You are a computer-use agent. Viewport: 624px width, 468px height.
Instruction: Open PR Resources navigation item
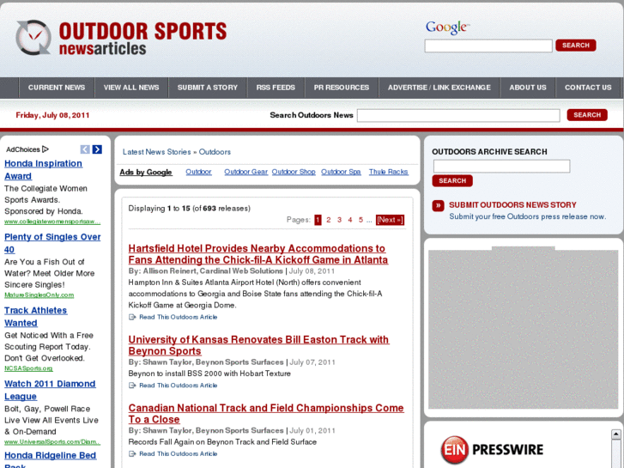(342, 88)
